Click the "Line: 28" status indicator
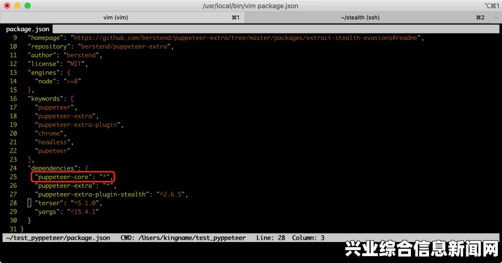Image resolution: width=502 pixels, height=263 pixels. pos(271,238)
